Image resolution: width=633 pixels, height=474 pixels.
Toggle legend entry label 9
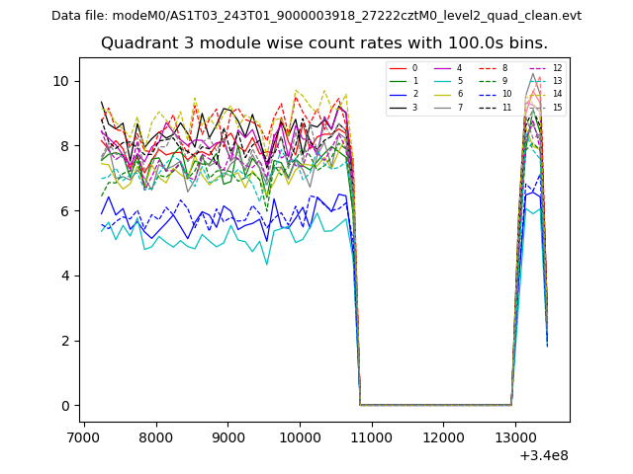(504, 81)
